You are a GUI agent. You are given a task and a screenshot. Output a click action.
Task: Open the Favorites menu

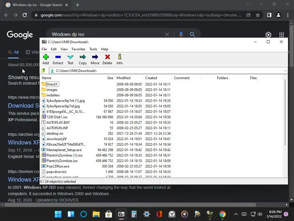click(78, 49)
